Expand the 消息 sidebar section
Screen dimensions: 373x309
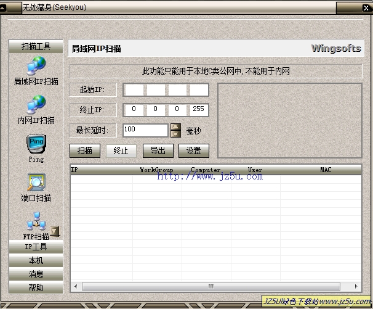pos(36,274)
